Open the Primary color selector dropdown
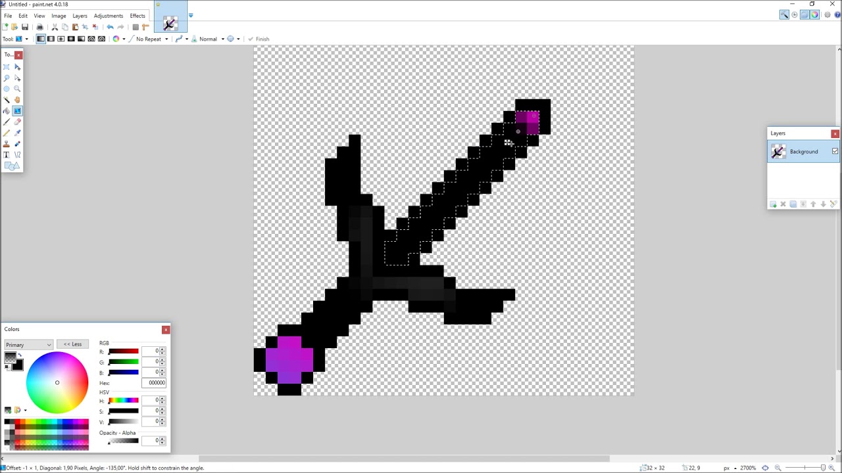The width and height of the screenshot is (842, 473). 28,345
